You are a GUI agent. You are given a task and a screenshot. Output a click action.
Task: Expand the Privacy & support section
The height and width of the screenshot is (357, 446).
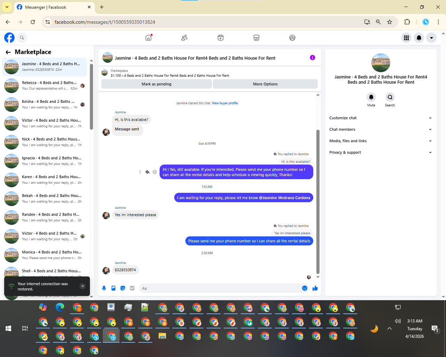[380, 152]
